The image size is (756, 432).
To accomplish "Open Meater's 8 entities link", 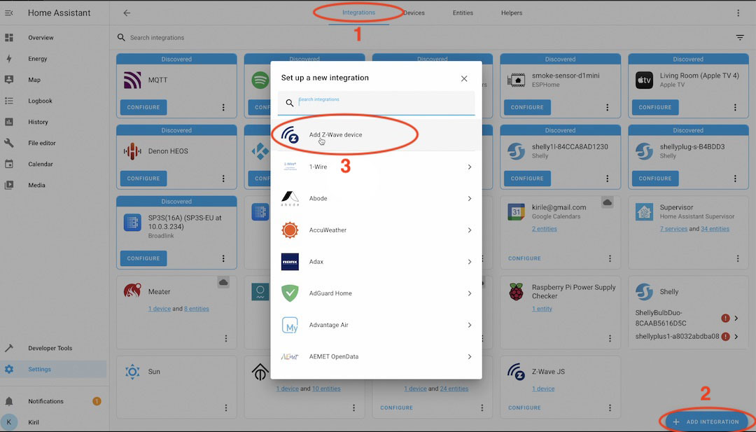I will pyautogui.click(x=197, y=309).
